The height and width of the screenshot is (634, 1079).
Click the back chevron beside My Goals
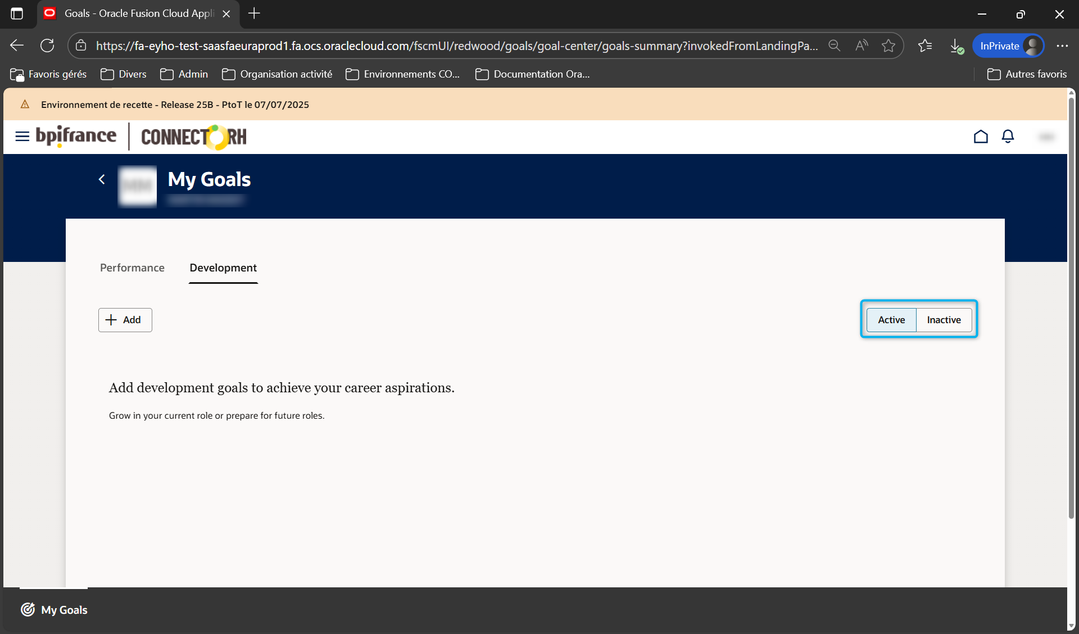click(102, 179)
